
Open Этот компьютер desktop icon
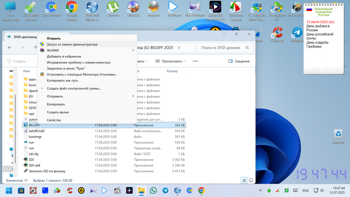point(10,11)
